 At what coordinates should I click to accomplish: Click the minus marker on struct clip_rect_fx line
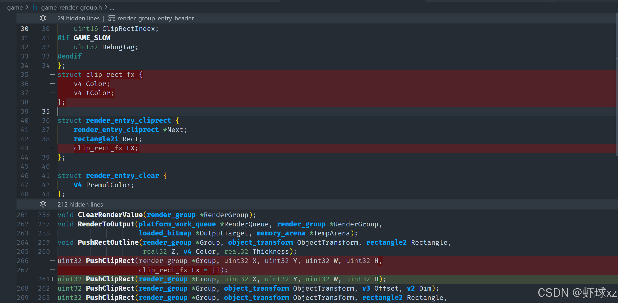pos(53,75)
